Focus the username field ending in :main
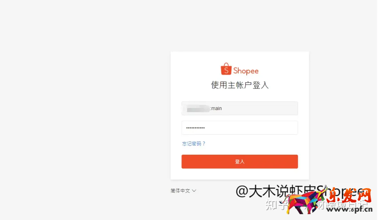The width and height of the screenshot is (378, 220). coord(239,108)
